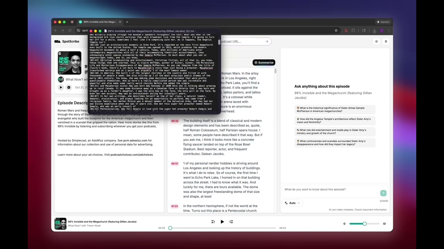Ask how Angelus Temple architecture reflects vision

335,120
